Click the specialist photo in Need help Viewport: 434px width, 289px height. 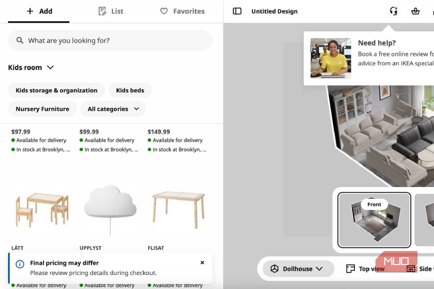[331, 58]
